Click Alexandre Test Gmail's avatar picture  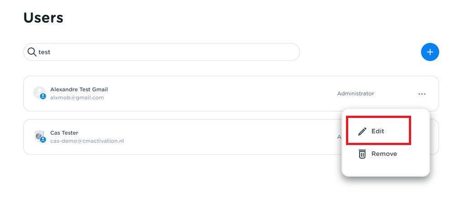[39, 92]
